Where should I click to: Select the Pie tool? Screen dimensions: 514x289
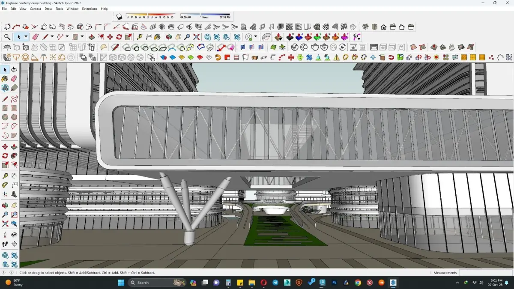[x=14, y=136]
